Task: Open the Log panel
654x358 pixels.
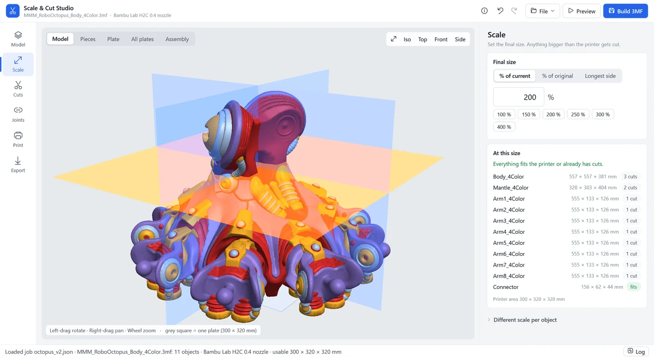Action: click(x=636, y=351)
